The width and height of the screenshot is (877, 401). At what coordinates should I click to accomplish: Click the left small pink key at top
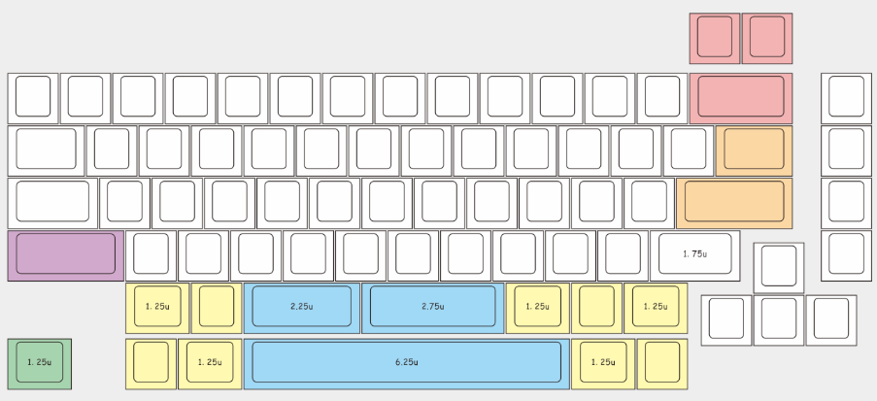(x=715, y=38)
